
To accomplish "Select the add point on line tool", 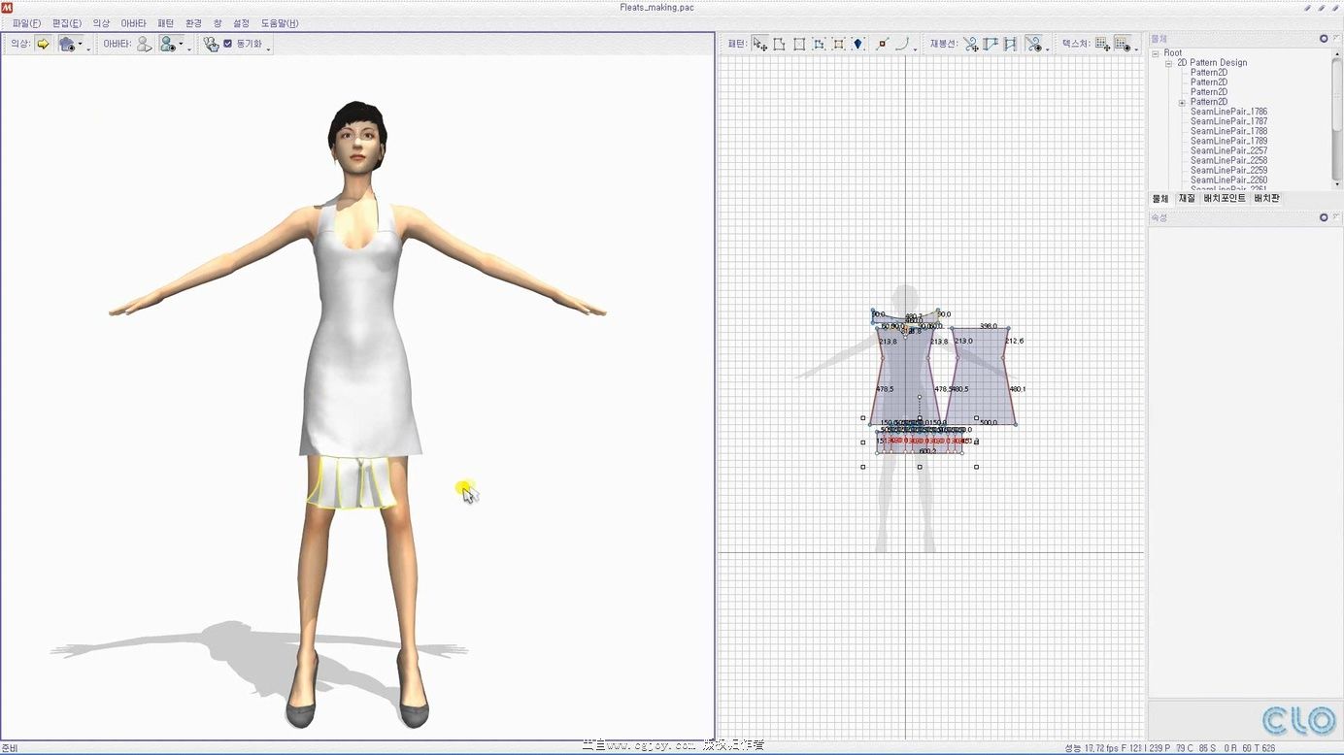I will coord(883,44).
